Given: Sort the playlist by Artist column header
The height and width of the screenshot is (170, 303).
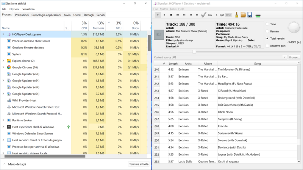Looking at the screenshot, I should point(188,63).
